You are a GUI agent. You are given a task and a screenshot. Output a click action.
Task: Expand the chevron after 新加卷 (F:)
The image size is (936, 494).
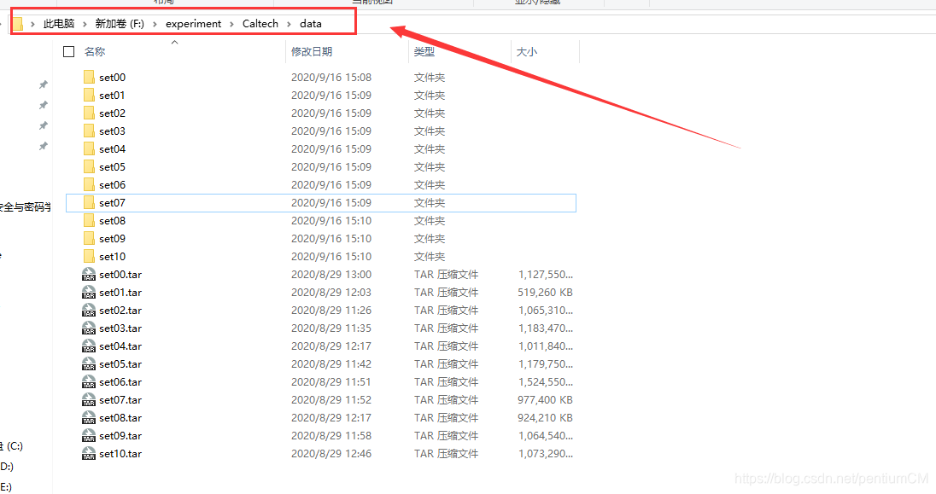(x=155, y=24)
